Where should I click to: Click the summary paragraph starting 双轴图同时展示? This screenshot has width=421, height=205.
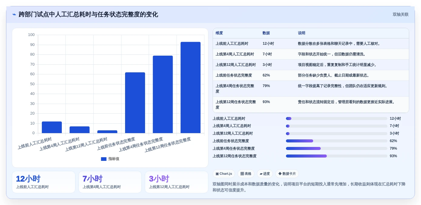(x=309, y=187)
